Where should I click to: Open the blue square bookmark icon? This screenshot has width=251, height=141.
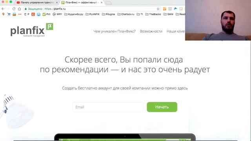[x=38, y=14]
